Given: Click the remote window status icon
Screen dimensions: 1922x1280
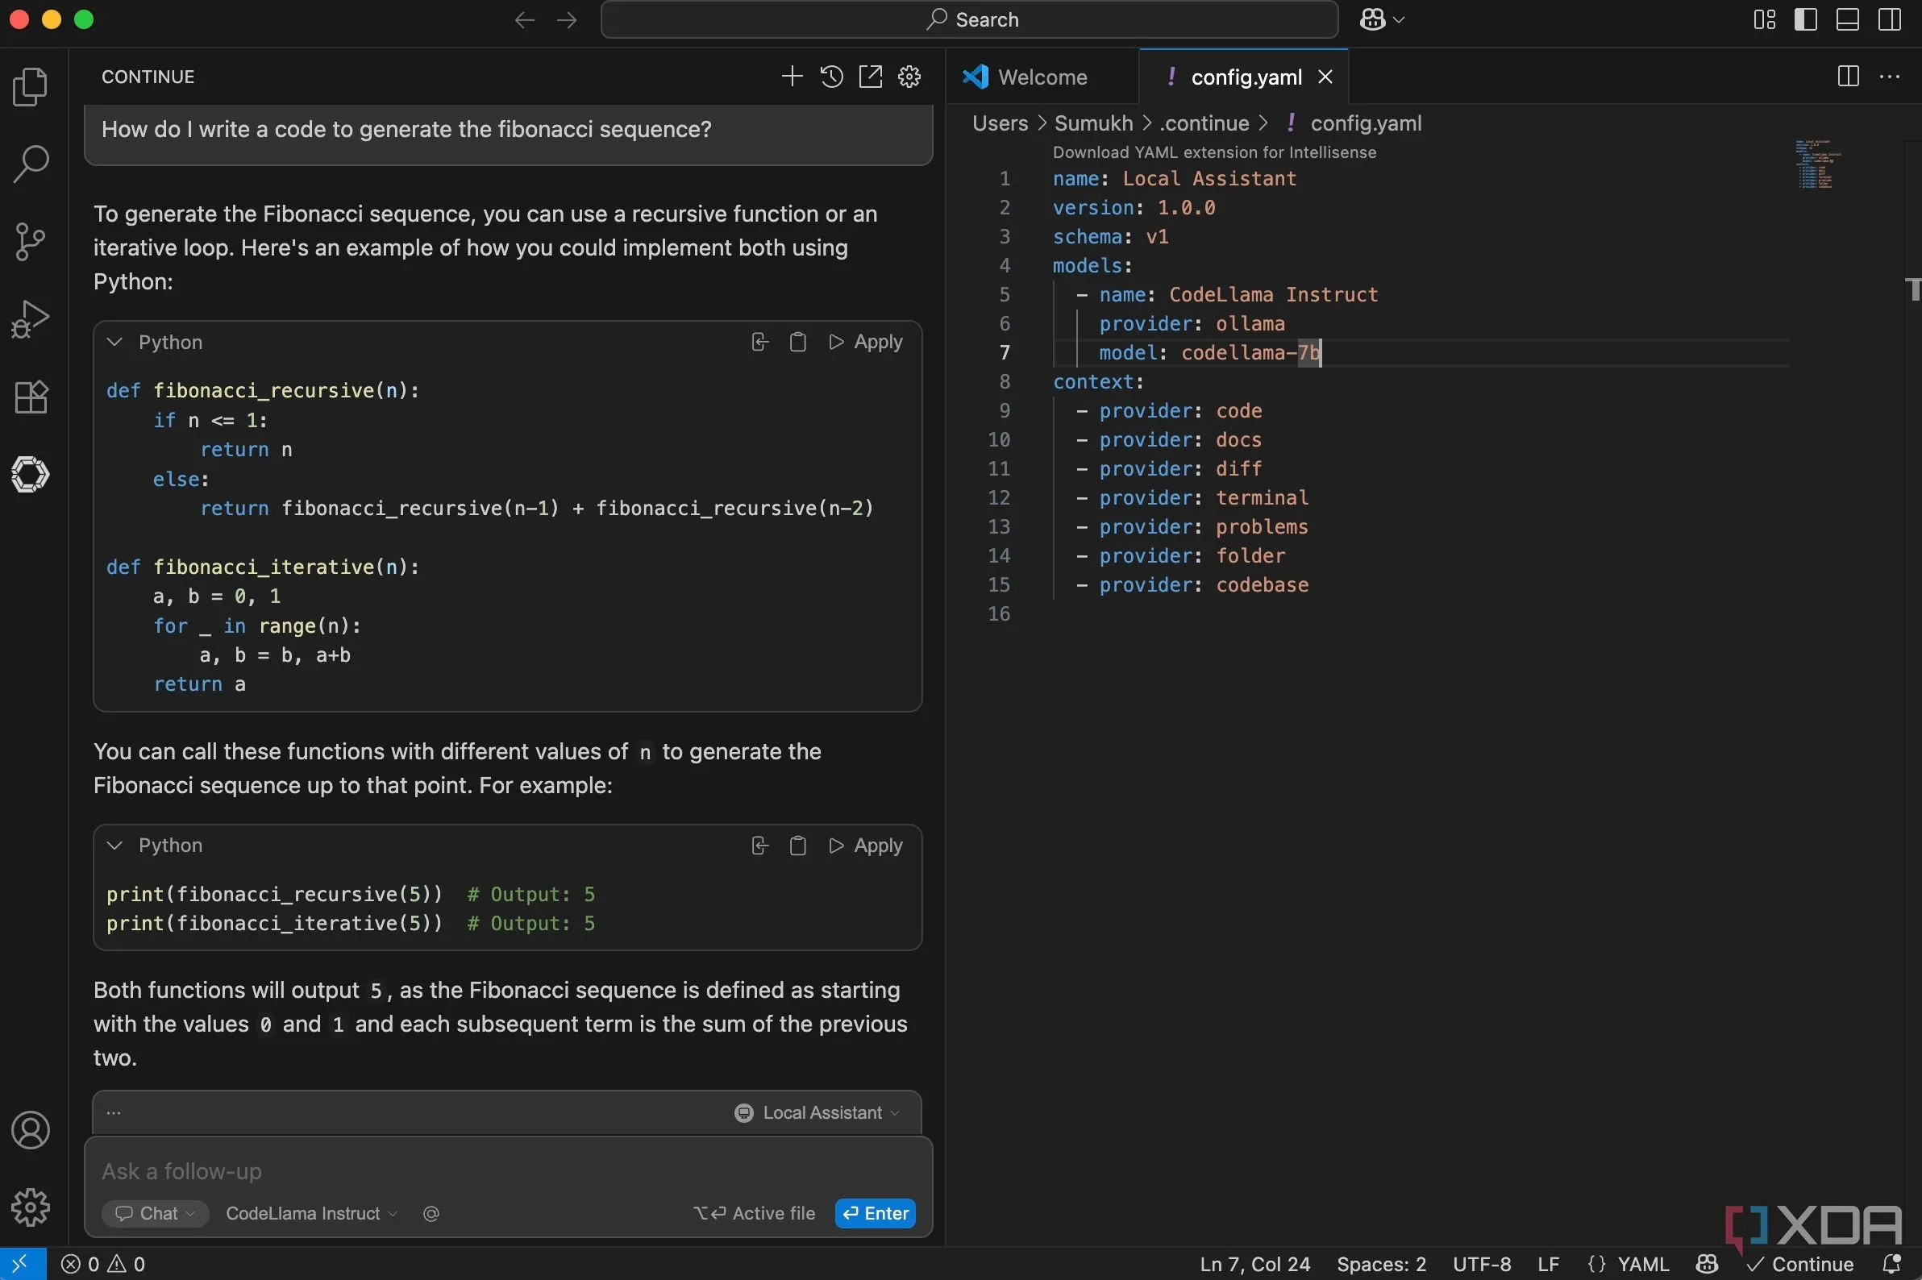Looking at the screenshot, I should pyautogui.click(x=22, y=1264).
